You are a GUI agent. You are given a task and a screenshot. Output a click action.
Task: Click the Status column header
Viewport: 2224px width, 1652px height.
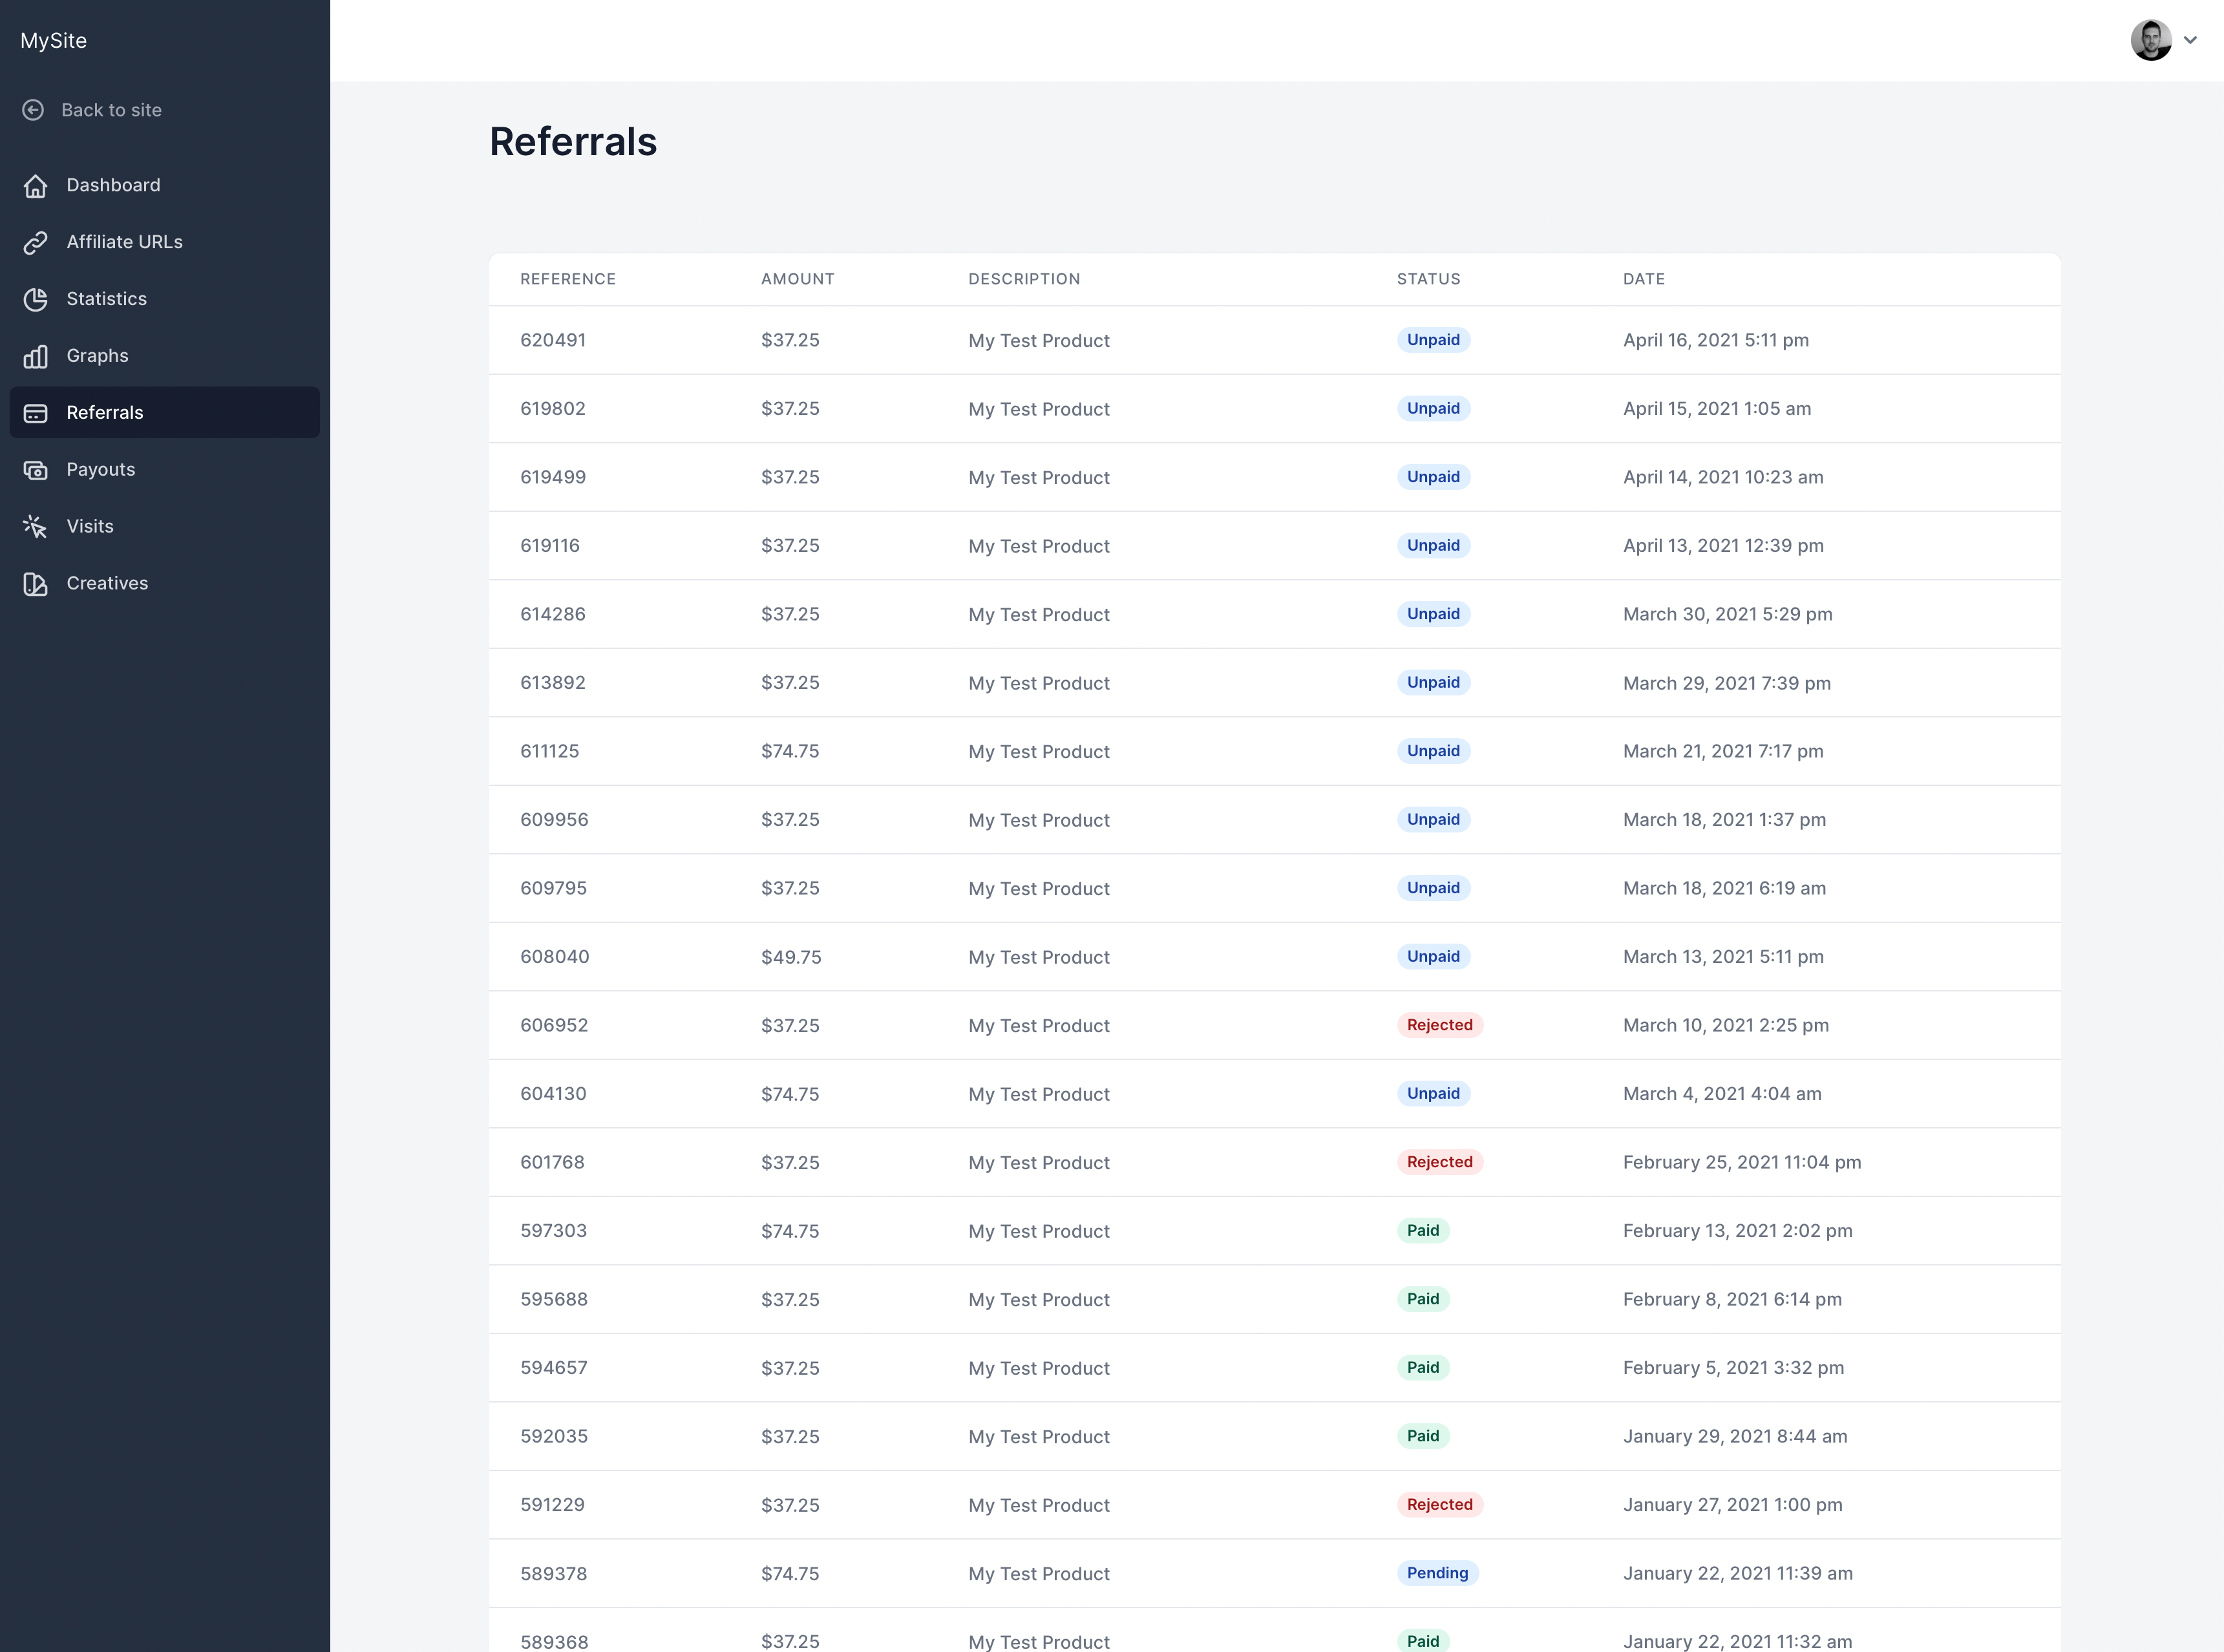pyautogui.click(x=1429, y=279)
